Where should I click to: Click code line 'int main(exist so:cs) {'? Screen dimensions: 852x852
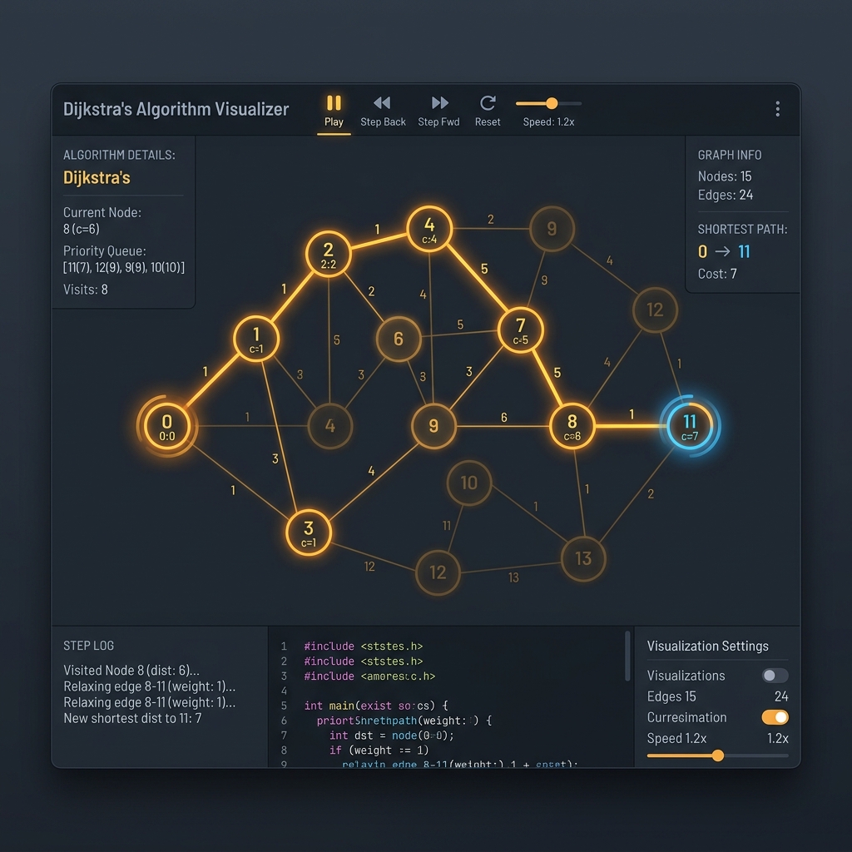pos(376,706)
